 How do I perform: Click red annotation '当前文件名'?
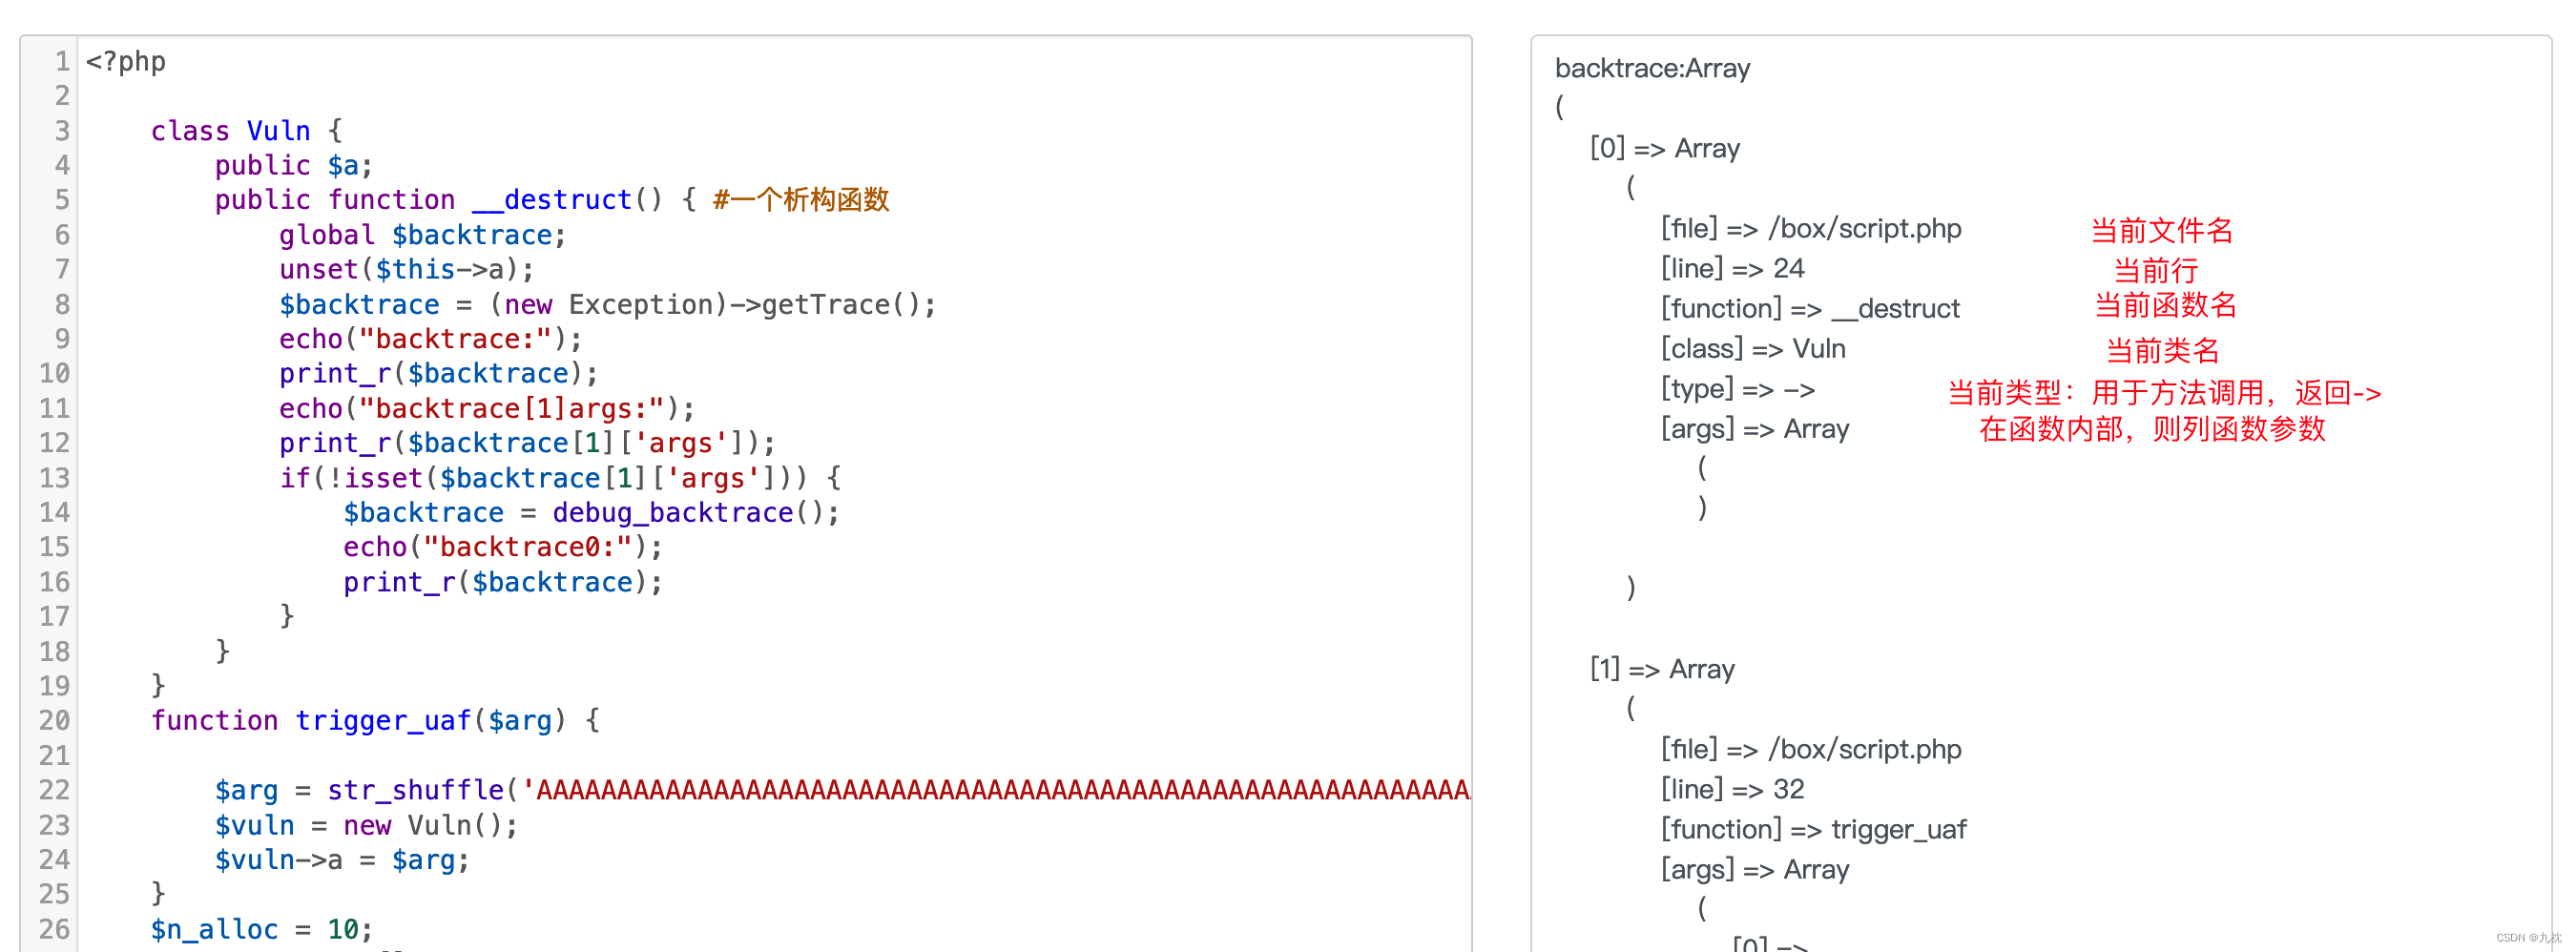click(x=2162, y=231)
